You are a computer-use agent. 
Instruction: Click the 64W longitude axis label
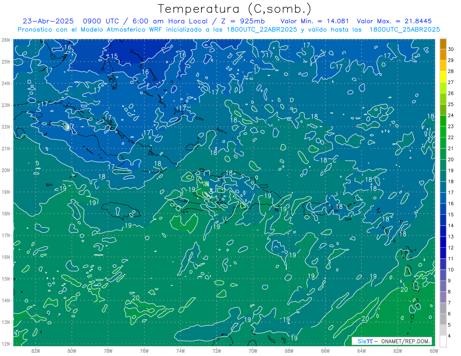tap(362, 351)
